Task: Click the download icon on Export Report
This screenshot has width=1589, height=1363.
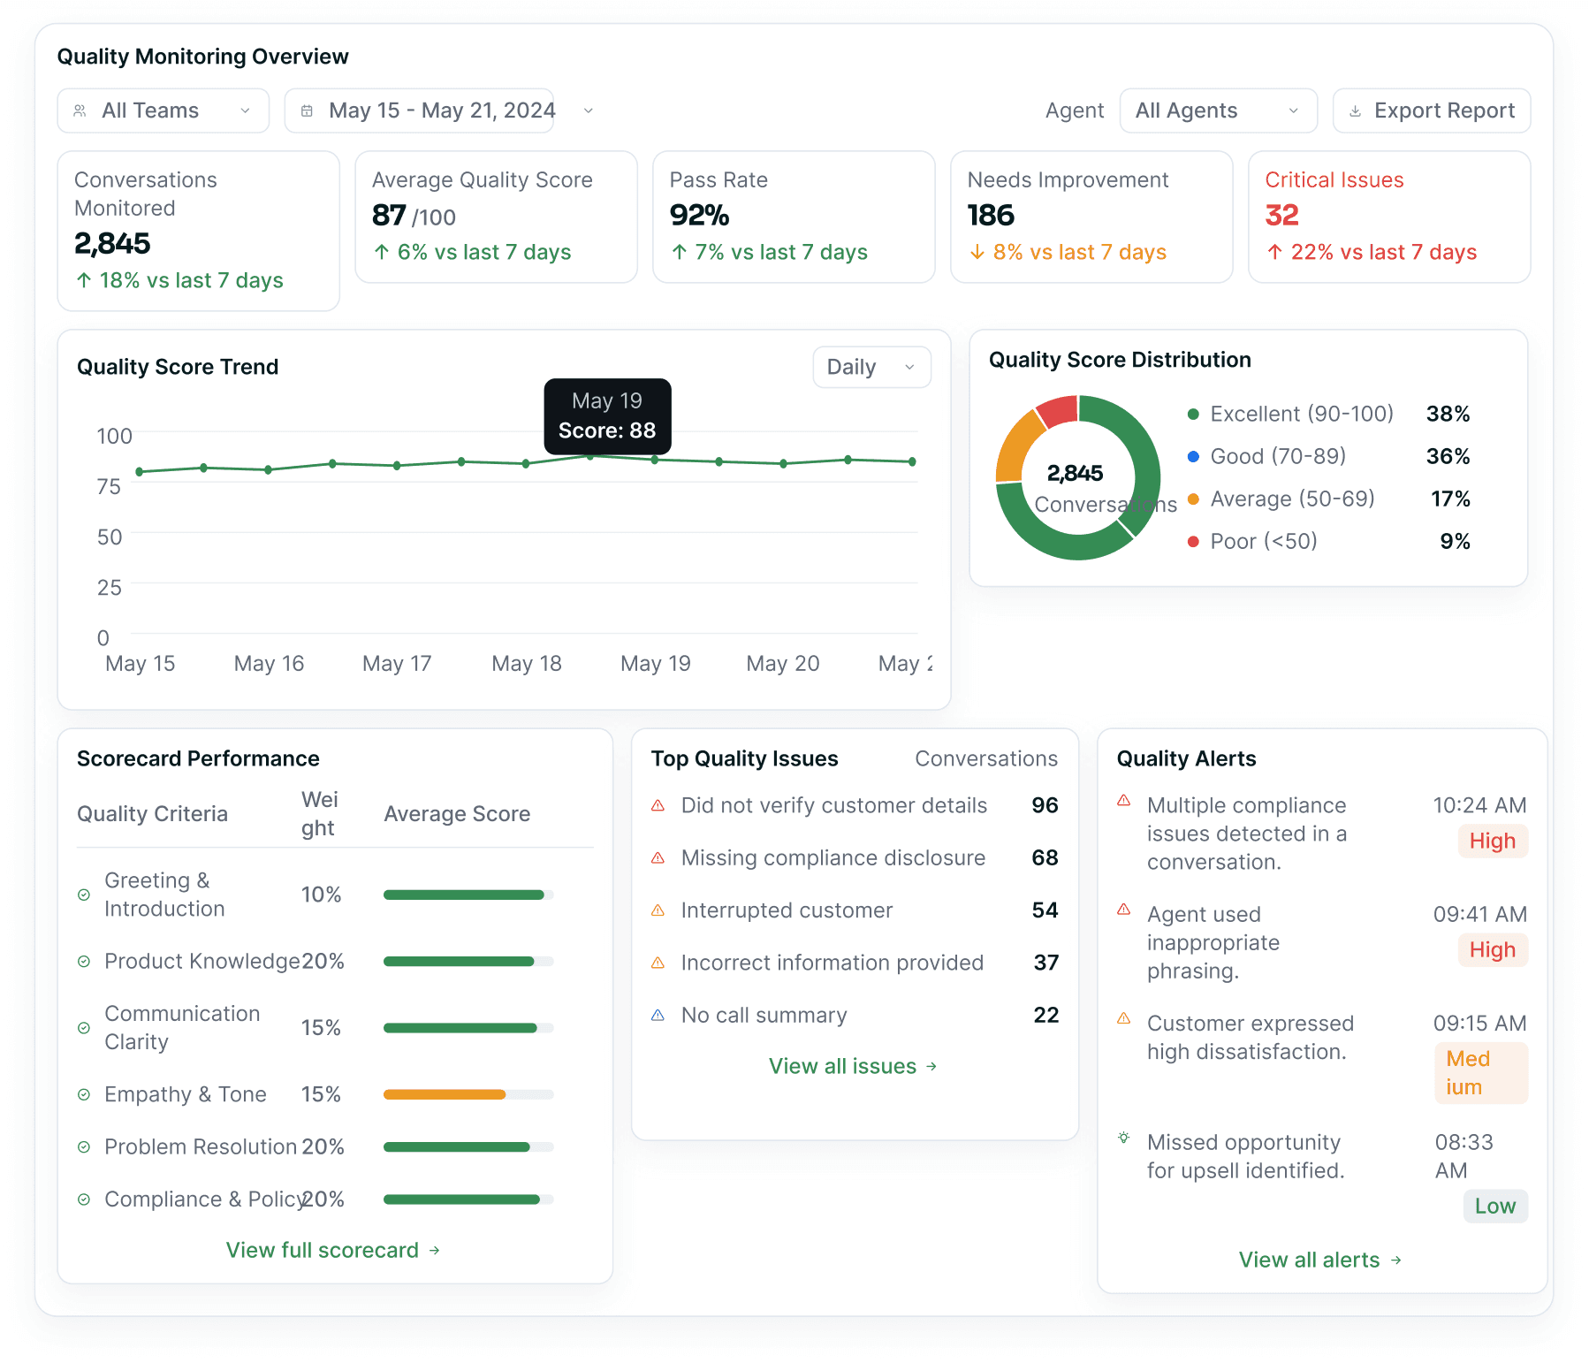Action: (1355, 110)
